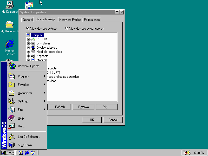The width and height of the screenshot is (208, 156).
Task: Click the Windows Update globe icon
Action: coord(12,66)
